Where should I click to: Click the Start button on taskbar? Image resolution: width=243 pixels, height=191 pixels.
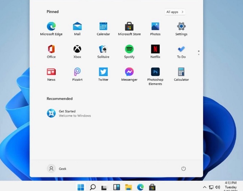[x=81, y=187]
